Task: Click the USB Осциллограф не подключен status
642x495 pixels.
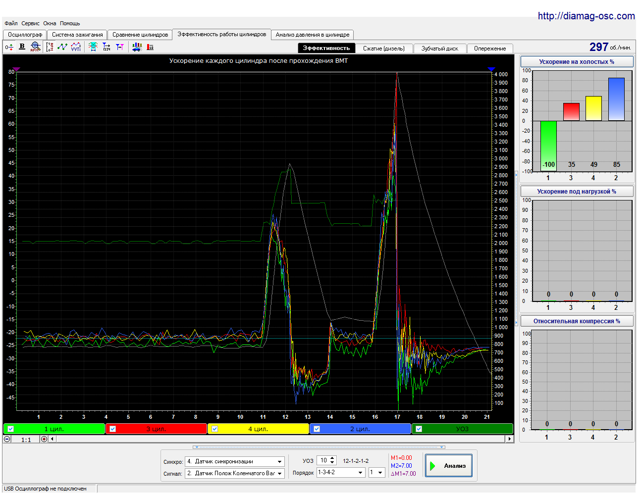Action: point(45,489)
